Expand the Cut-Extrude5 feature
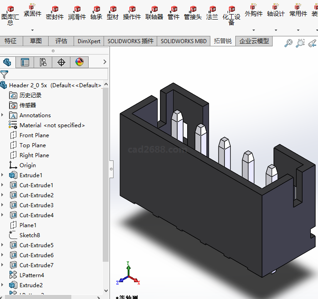The image size is (318, 299). point(3,245)
